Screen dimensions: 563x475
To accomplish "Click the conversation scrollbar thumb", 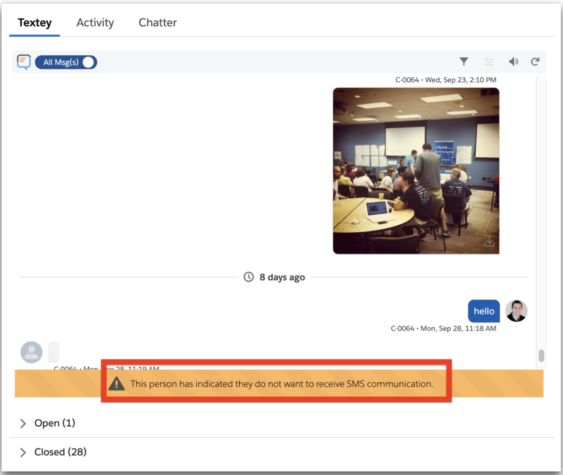I will tap(541, 356).
